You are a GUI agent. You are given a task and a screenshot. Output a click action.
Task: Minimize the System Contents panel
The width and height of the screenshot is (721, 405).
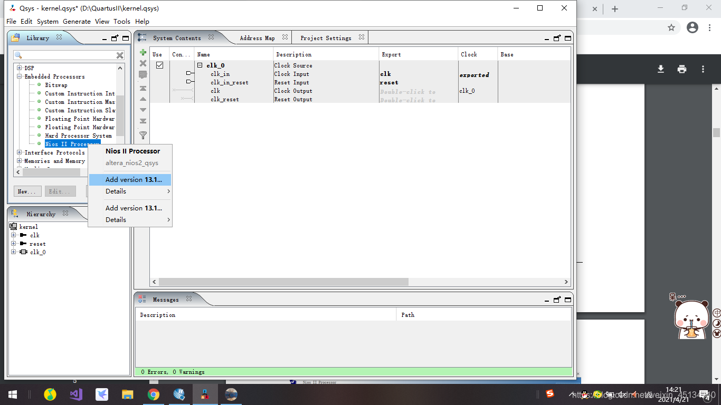547,38
